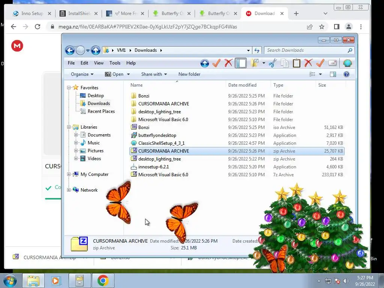Click the Up folder button in address bar

(x=96, y=51)
